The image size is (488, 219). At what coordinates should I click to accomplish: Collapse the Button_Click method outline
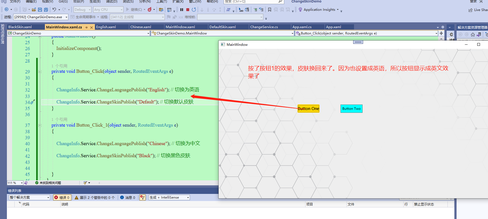pyautogui.click(x=40, y=72)
